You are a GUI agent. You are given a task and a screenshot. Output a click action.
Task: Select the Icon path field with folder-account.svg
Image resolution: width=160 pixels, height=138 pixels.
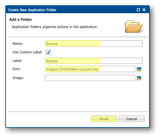90,69
